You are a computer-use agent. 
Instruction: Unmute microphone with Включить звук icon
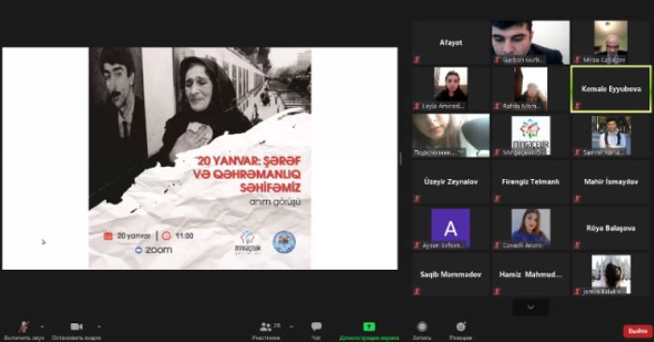23,327
